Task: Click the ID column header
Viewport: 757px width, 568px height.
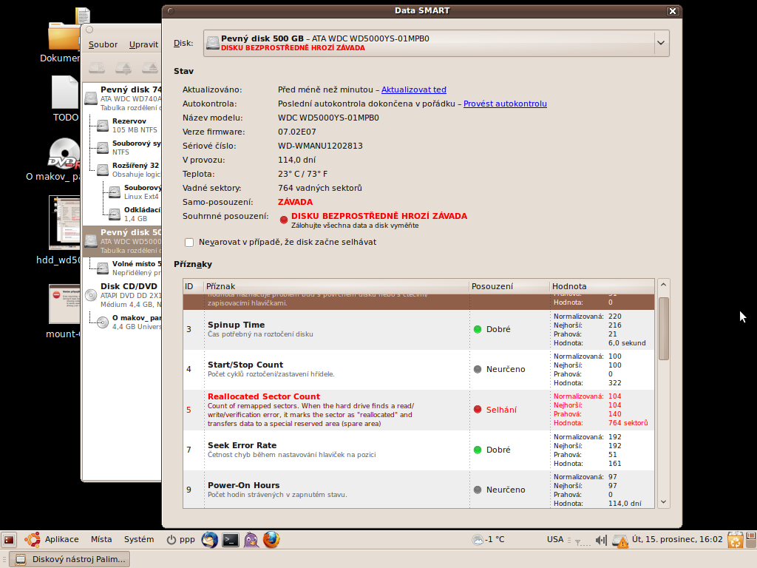Action: tap(193, 286)
